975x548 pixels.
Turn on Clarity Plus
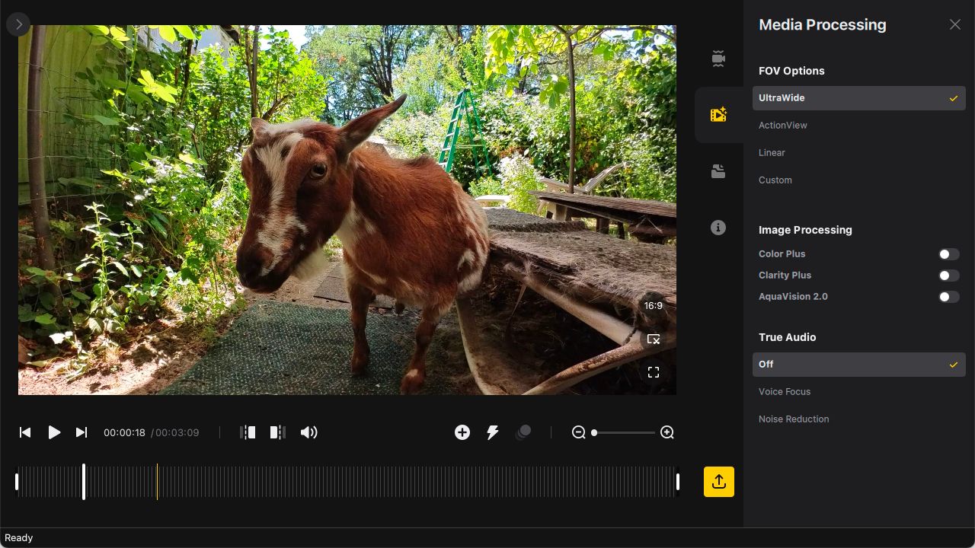pyautogui.click(x=948, y=276)
